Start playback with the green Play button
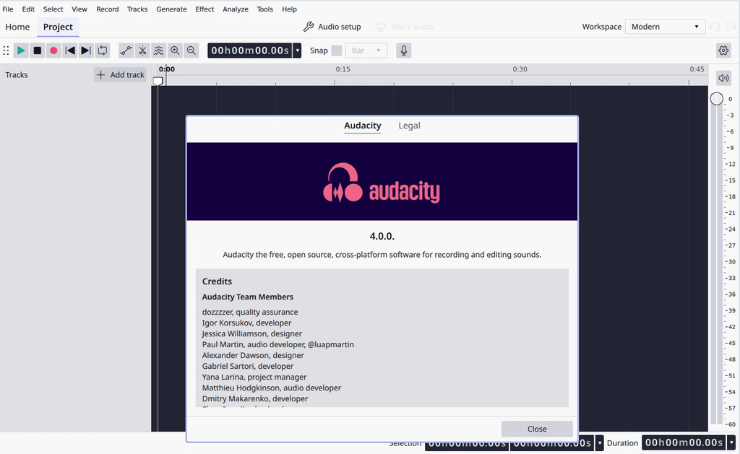The width and height of the screenshot is (740, 454). click(x=21, y=51)
